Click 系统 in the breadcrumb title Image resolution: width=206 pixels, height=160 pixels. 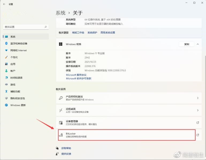coord(60,13)
